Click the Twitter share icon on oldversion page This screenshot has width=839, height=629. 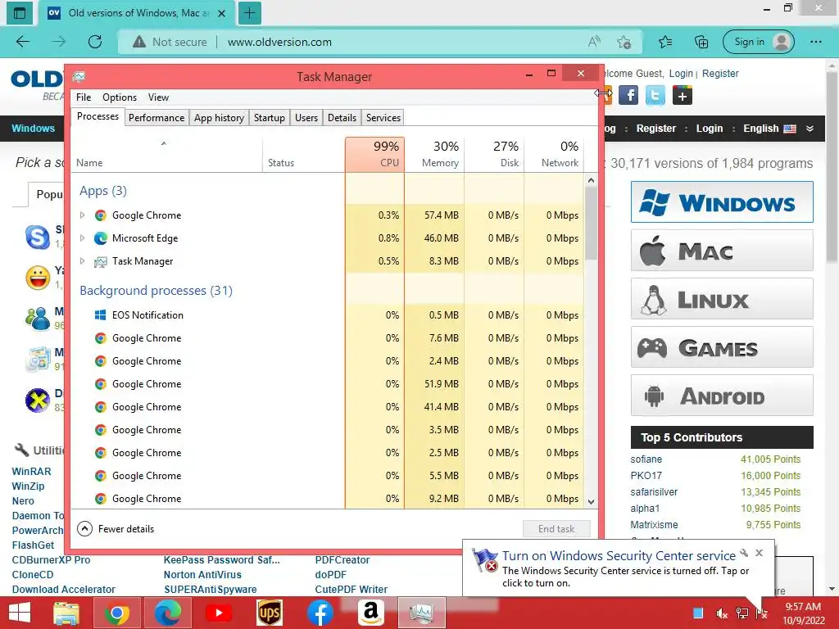click(x=655, y=96)
